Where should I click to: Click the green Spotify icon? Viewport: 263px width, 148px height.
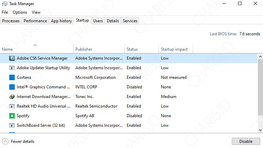12,116
